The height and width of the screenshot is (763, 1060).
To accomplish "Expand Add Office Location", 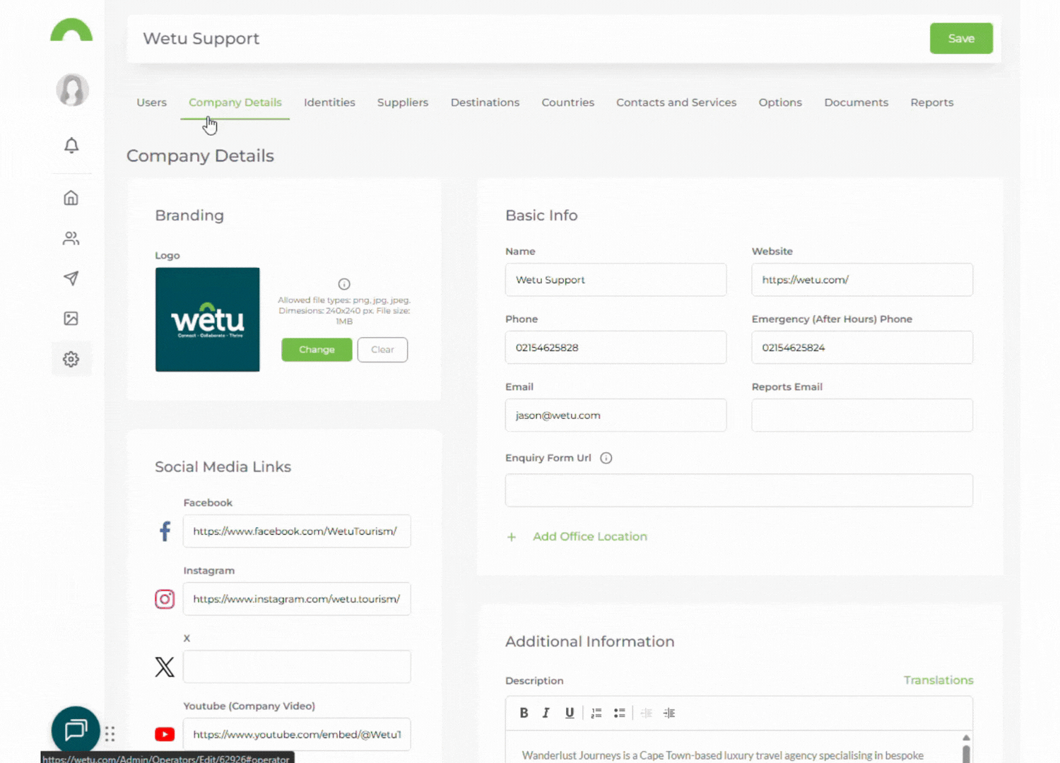I will click(589, 537).
